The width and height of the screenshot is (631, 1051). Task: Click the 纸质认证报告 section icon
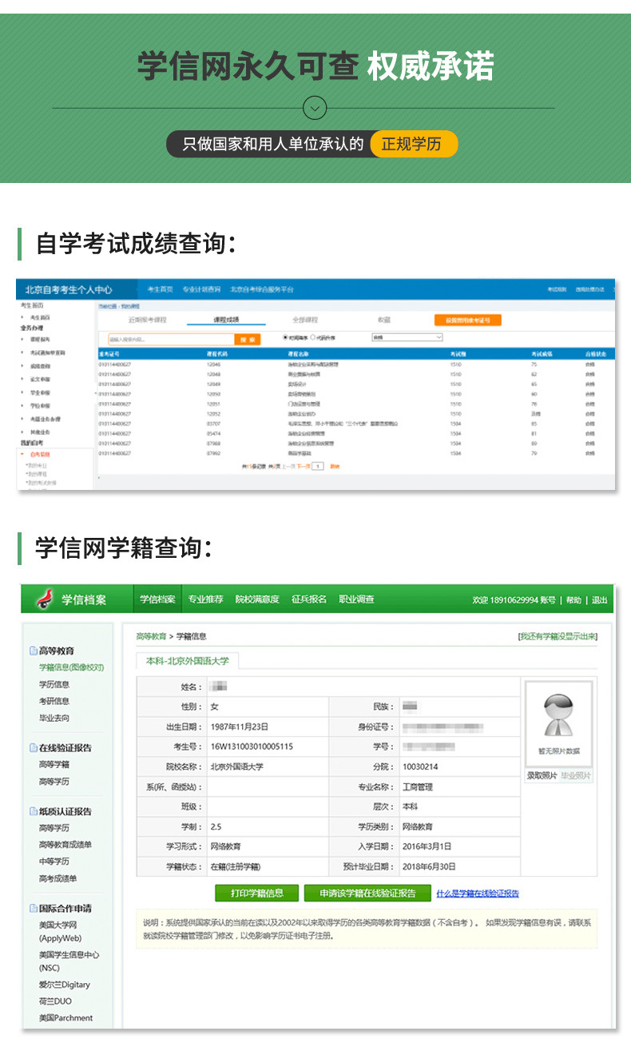[x=34, y=811]
